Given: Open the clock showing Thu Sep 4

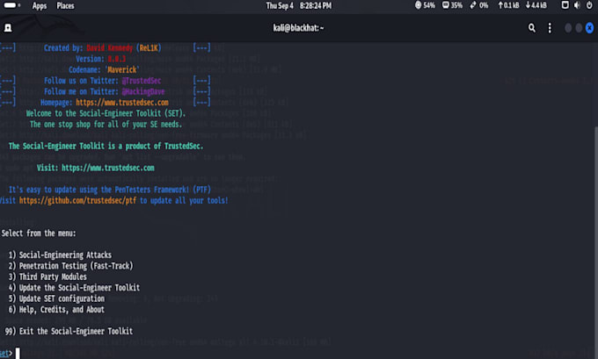Looking at the screenshot, I should click(299, 6).
